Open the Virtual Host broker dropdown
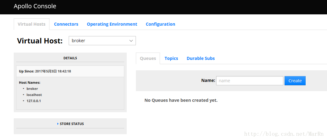This screenshot has width=327, height=140. [x=102, y=41]
